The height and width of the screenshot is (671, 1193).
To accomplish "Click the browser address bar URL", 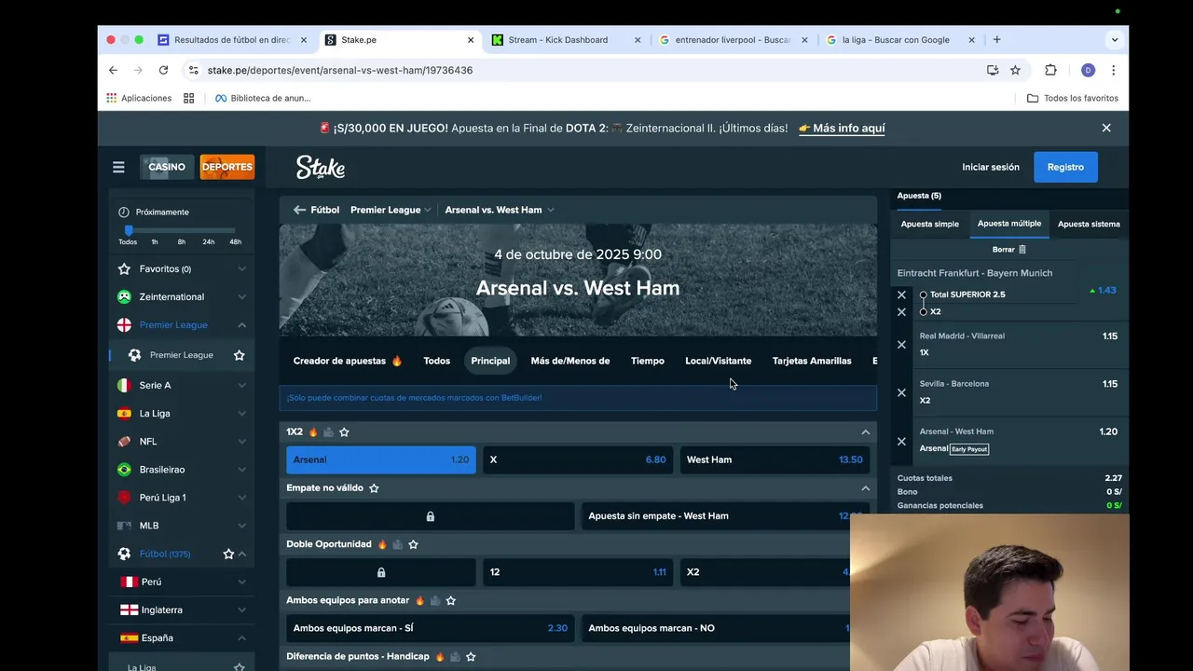I will point(340,70).
